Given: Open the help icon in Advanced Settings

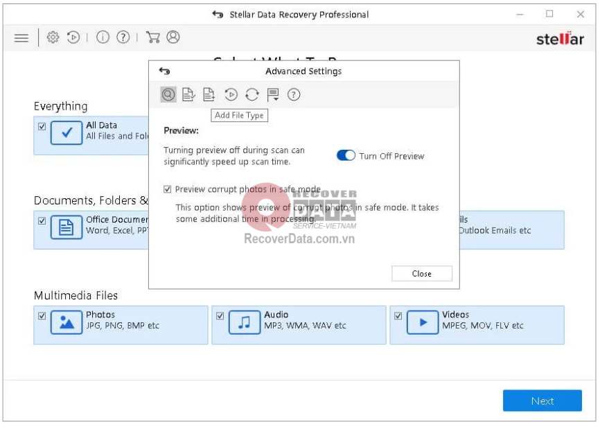Looking at the screenshot, I should pyautogui.click(x=294, y=94).
